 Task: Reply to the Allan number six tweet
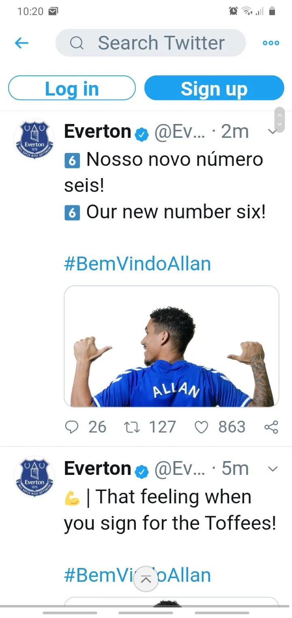pos(72,427)
